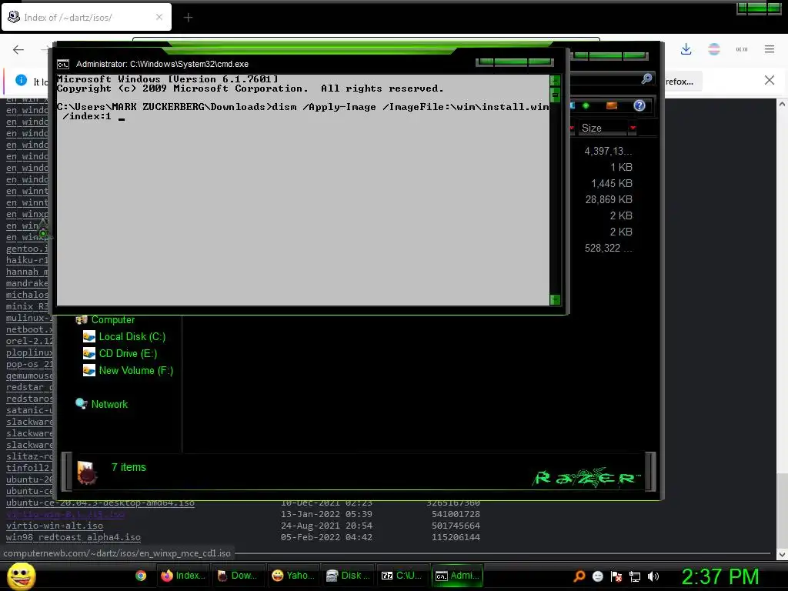This screenshot has height=591, width=788.
Task: Click the cmd.exe title bar text
Action: click(162, 65)
